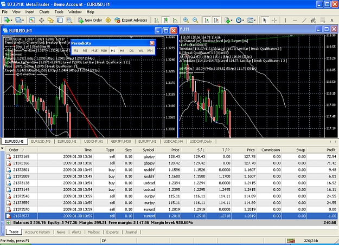Click the Indicators list icon
The width and height of the screenshot is (339, 245).
pos(227,20)
